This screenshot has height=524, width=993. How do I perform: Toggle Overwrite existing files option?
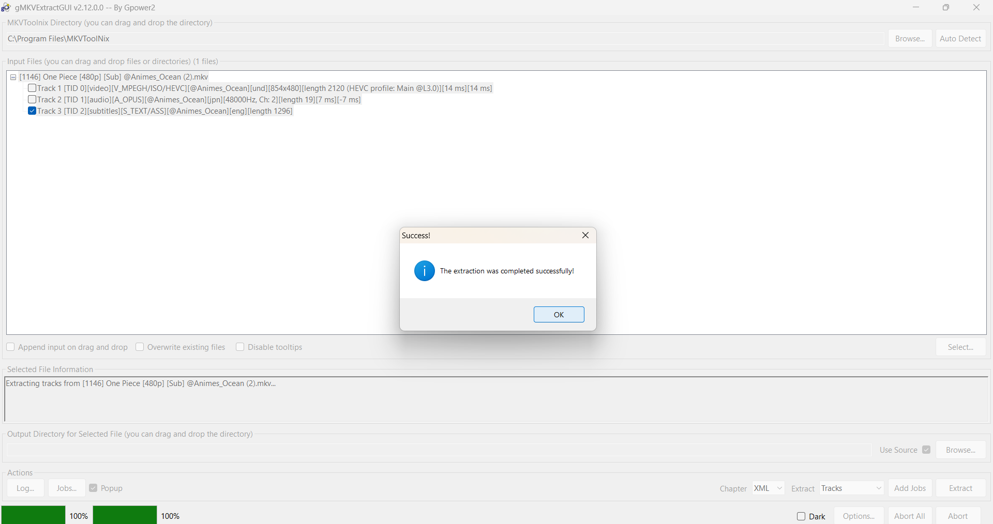(140, 347)
